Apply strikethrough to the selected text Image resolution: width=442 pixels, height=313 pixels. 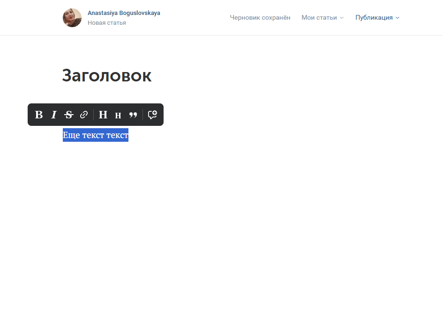69,115
